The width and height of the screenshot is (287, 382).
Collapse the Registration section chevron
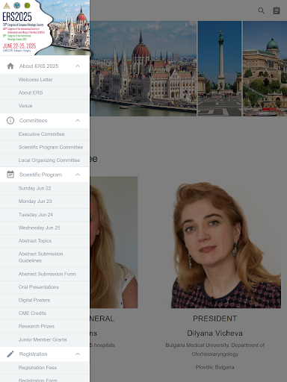click(x=78, y=354)
